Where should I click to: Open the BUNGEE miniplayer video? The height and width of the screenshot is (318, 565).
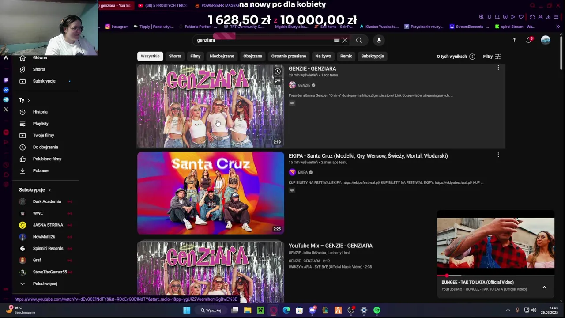(x=495, y=243)
